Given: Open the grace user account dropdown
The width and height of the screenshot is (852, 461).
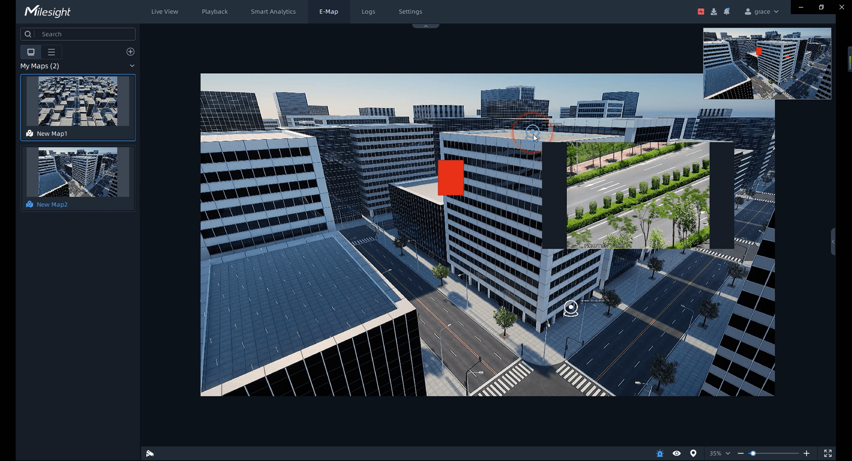Looking at the screenshot, I should 761,12.
